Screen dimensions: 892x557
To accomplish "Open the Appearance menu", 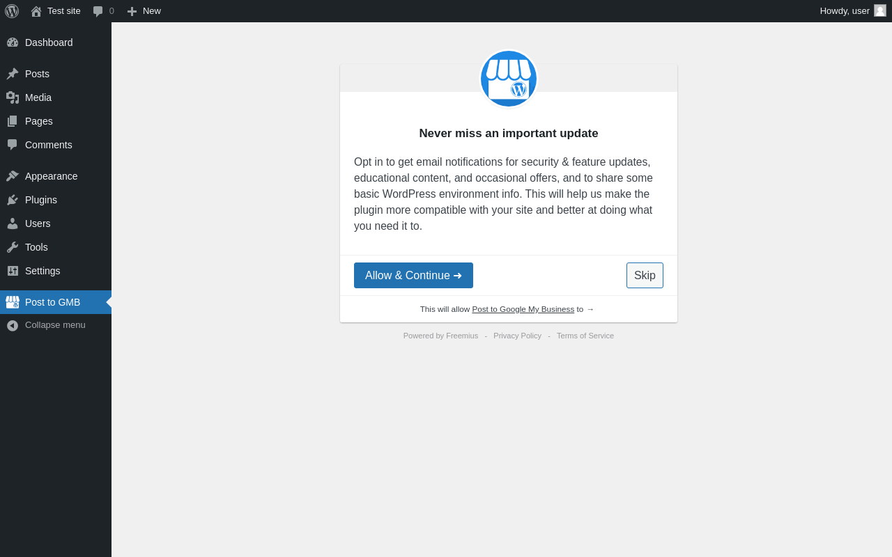I will tap(56, 176).
